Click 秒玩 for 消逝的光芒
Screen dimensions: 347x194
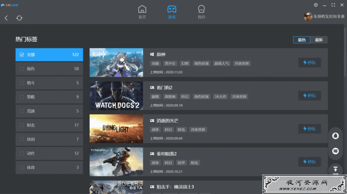tap(309, 129)
